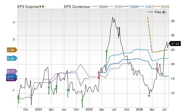Viewport: 186px width, 111px height.
Task: Click the dark blue -0.17 value tag
Action: pos(12,77)
